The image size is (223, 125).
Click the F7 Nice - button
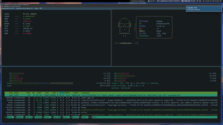coord(65,117)
